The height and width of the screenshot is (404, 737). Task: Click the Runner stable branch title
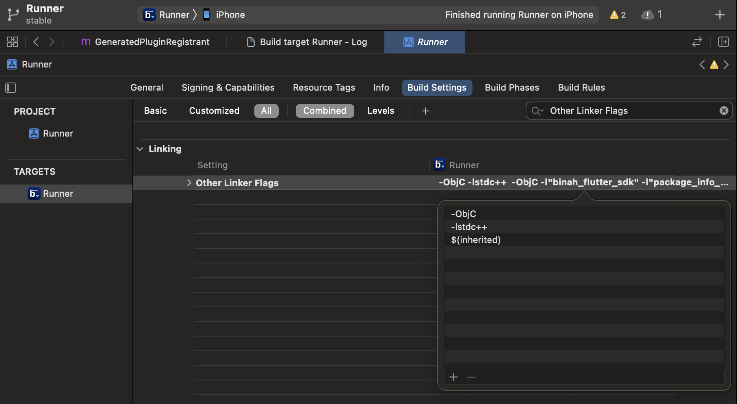[45, 14]
